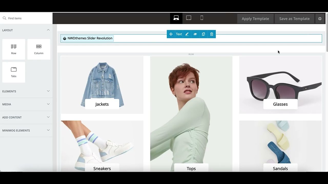Collapse the Layout section
The height and width of the screenshot is (184, 328).
coord(48,30)
